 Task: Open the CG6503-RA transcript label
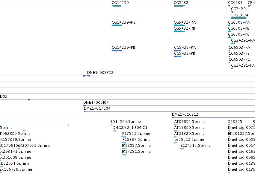[x=239, y=22]
